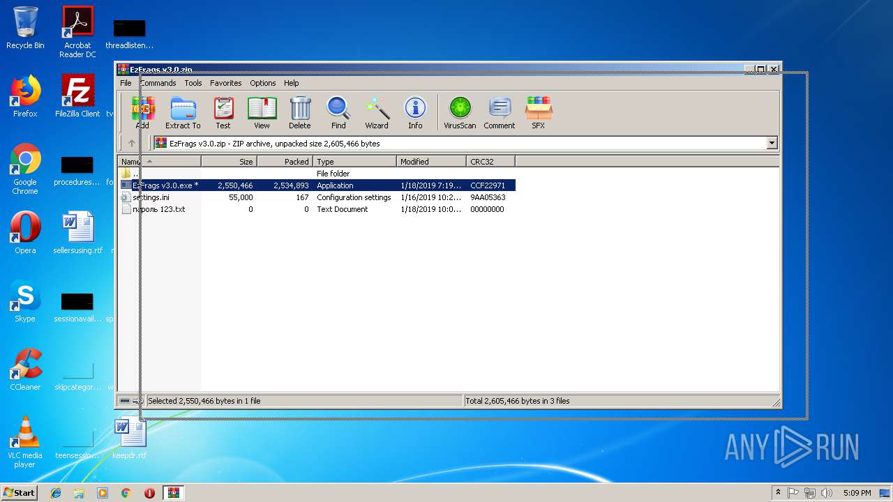This screenshot has height=502, width=893.
Task: Open the Find magnifier icon
Action: (x=338, y=113)
